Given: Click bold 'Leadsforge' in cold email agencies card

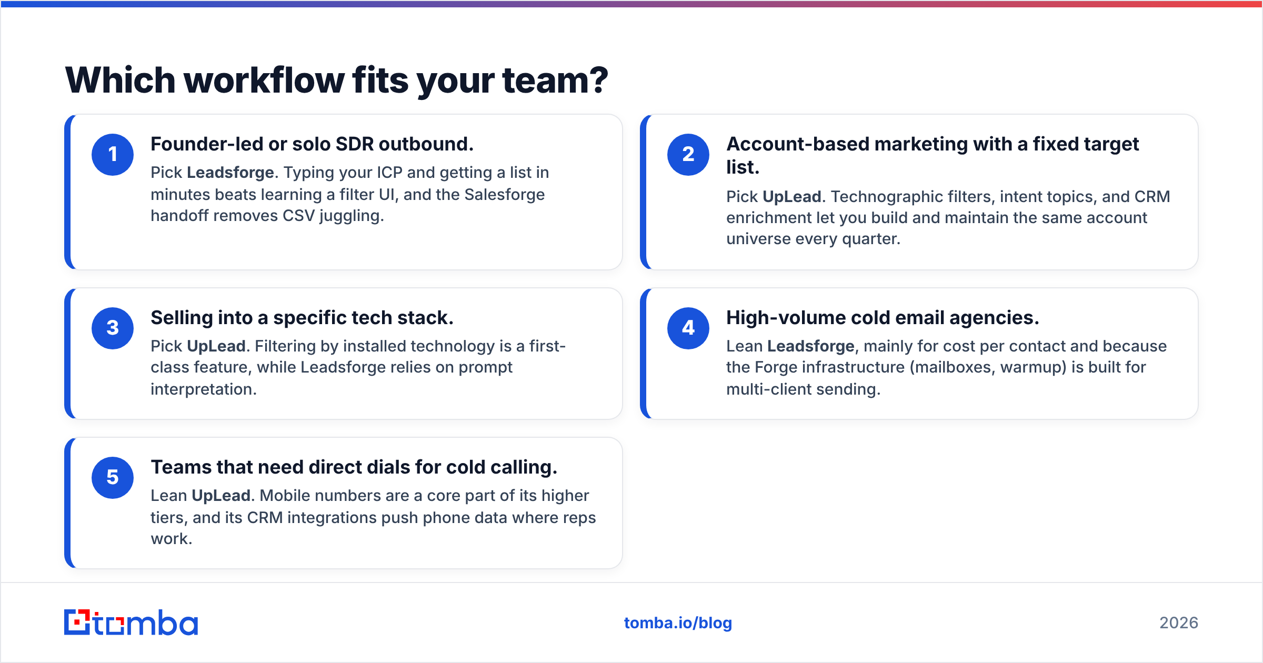Looking at the screenshot, I should pos(811,346).
